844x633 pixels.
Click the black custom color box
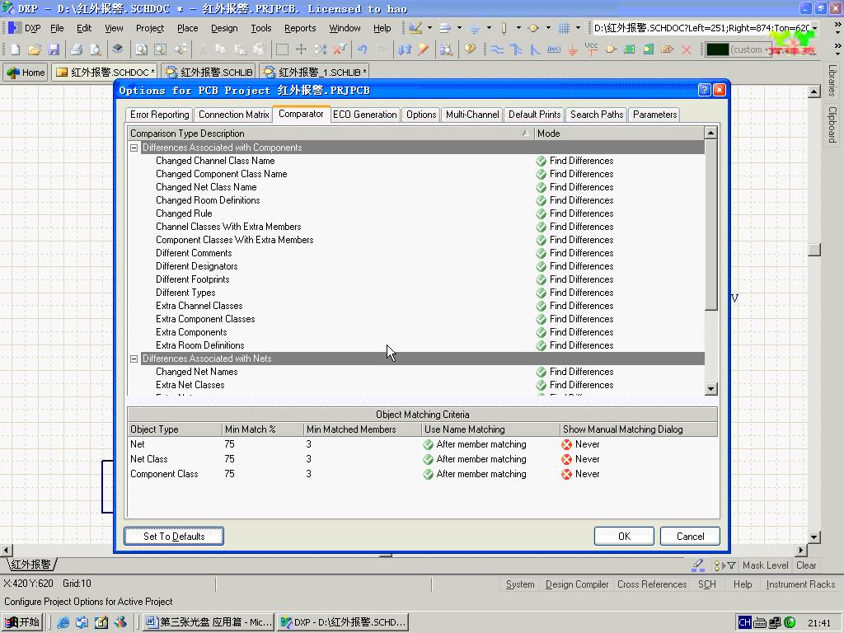[718, 49]
